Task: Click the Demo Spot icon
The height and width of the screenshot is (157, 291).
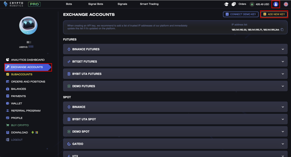Action: 69,131
